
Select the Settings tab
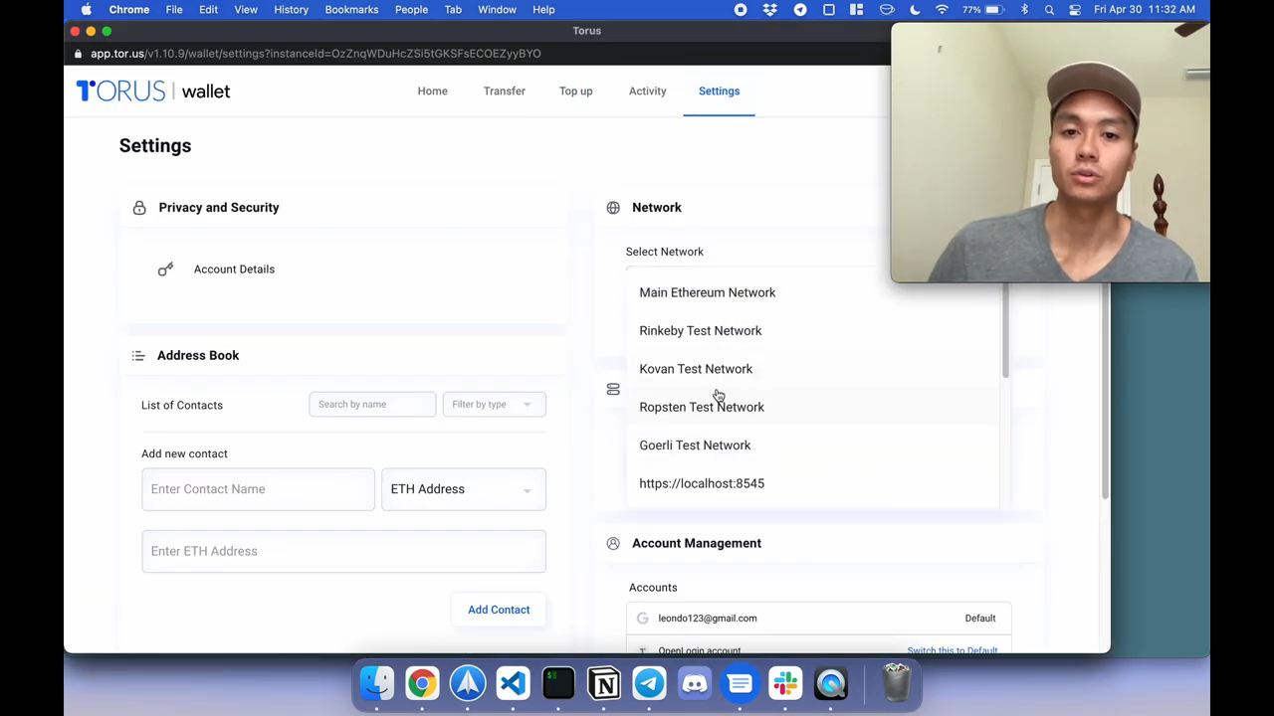click(x=719, y=91)
